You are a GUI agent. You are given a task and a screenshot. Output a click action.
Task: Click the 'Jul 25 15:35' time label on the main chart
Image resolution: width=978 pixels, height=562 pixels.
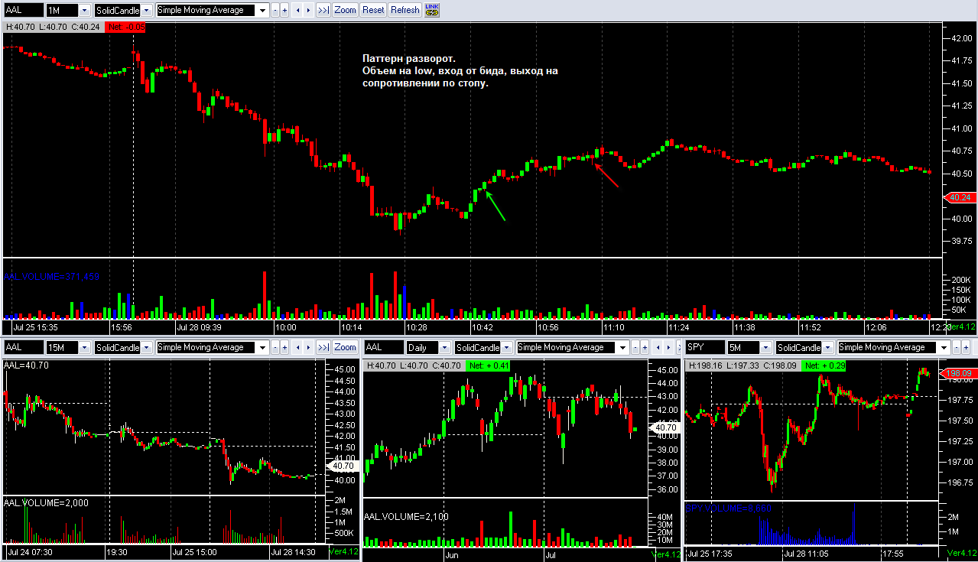[x=35, y=326]
